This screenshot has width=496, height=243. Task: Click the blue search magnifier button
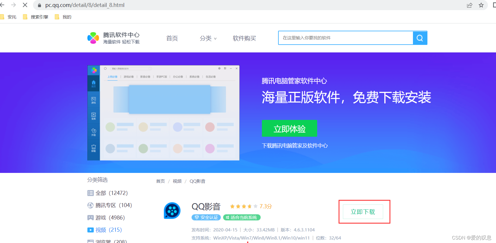point(420,38)
